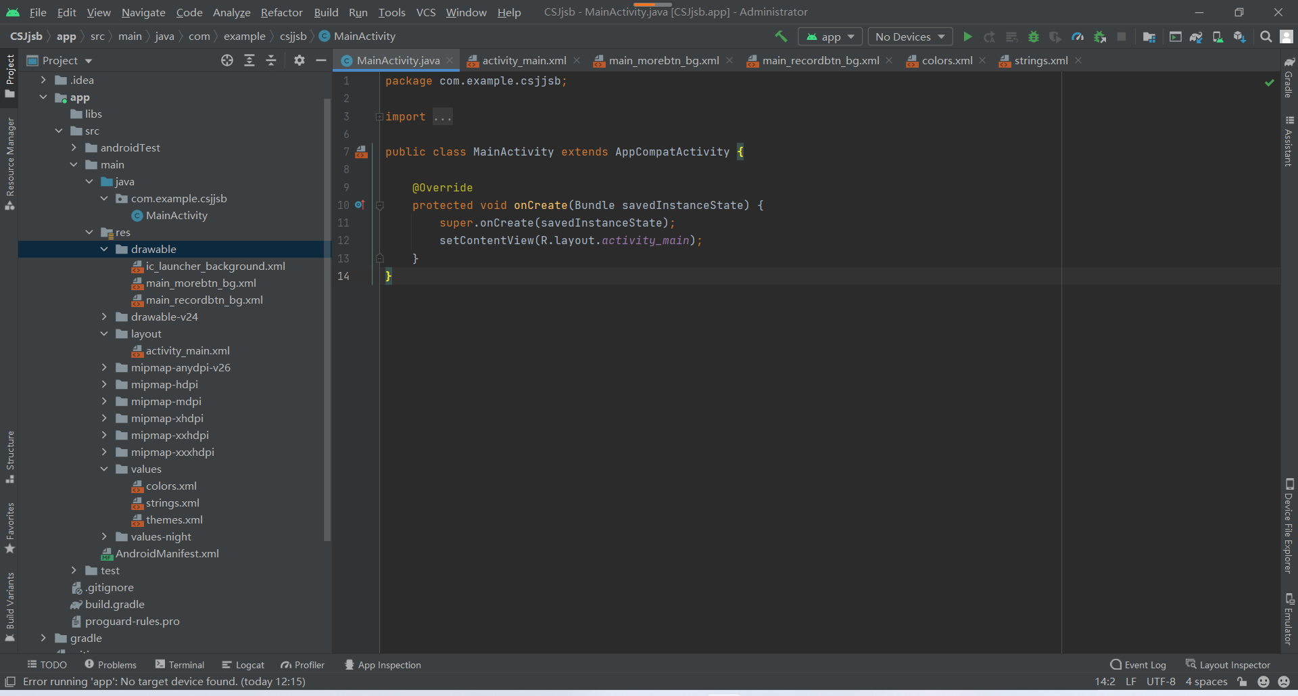Click the Make Project hammer icon
This screenshot has height=696, width=1298.
click(x=781, y=37)
